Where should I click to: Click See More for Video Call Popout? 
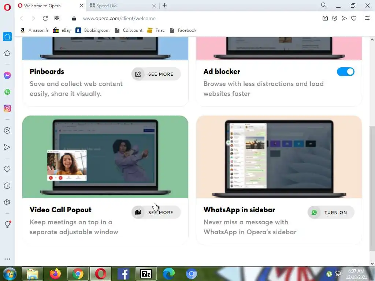tap(156, 212)
